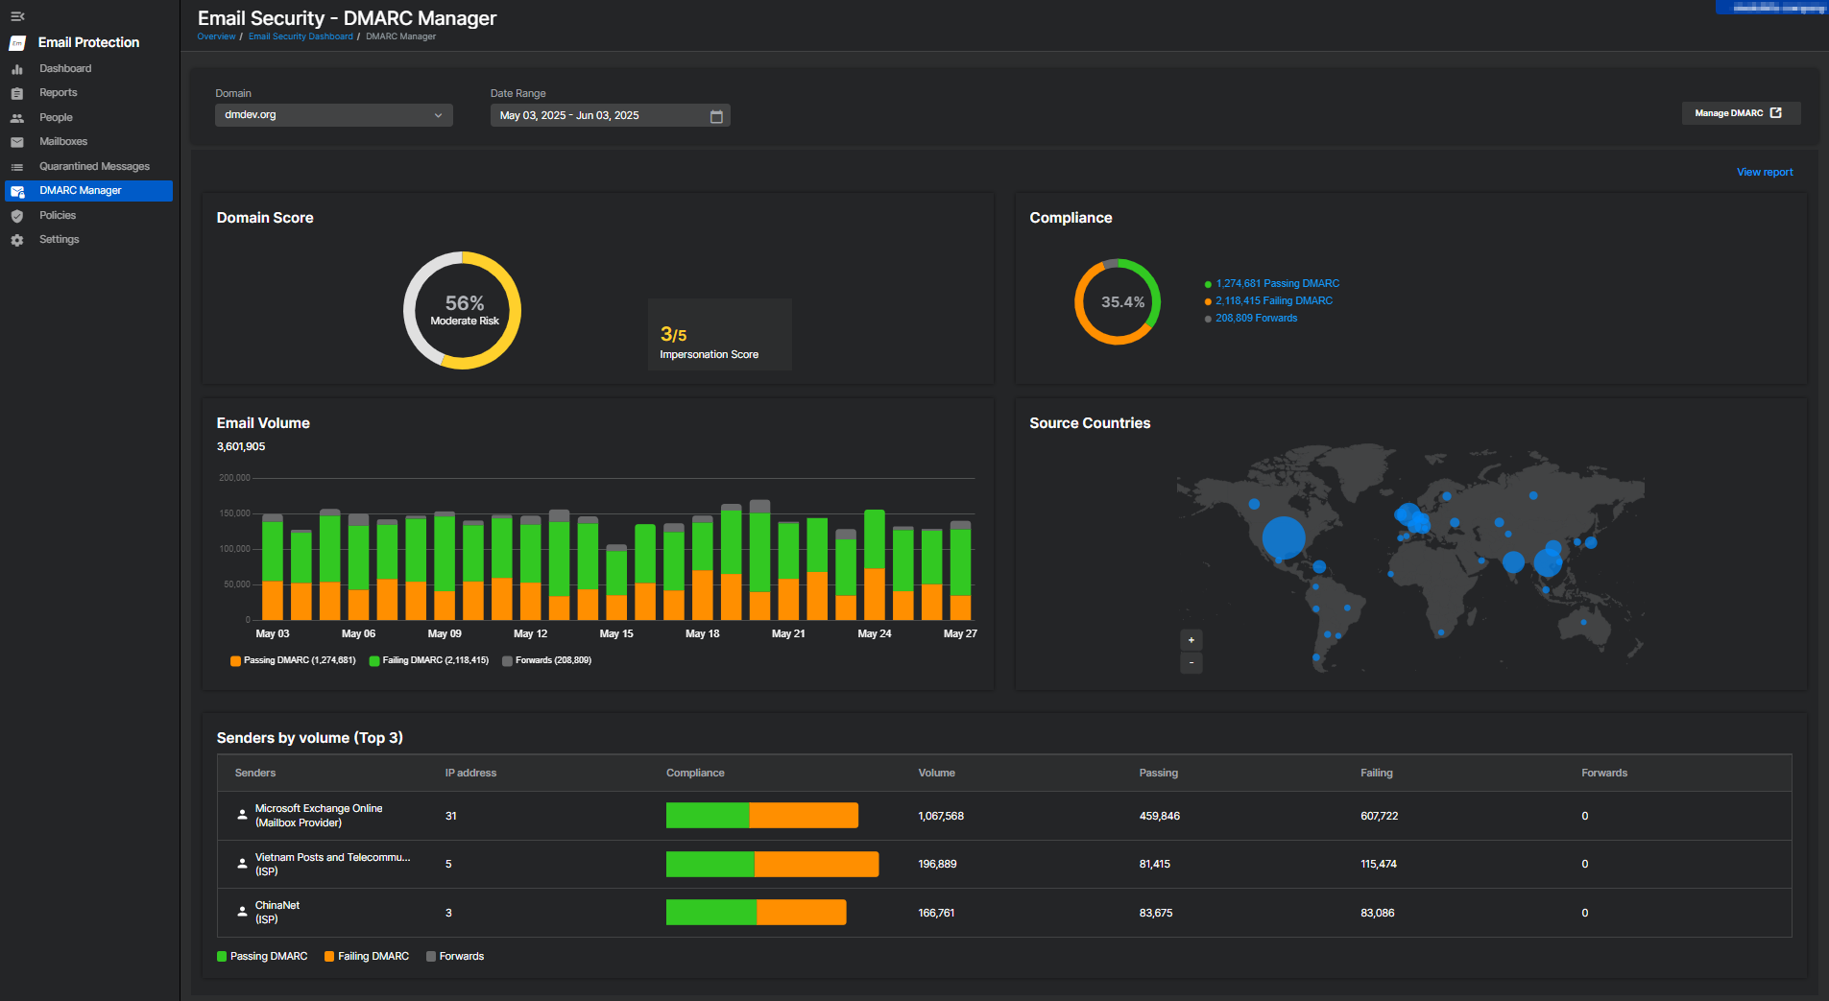Zoom out on the Source Countries map
The height and width of the screenshot is (1001, 1829).
(x=1191, y=663)
